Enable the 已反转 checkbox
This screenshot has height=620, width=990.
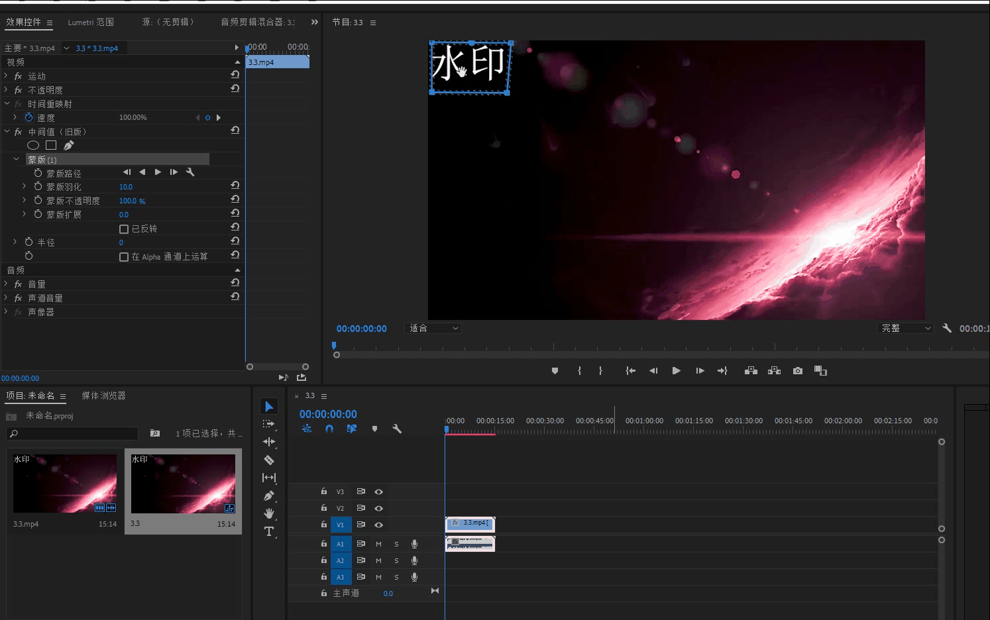124,229
